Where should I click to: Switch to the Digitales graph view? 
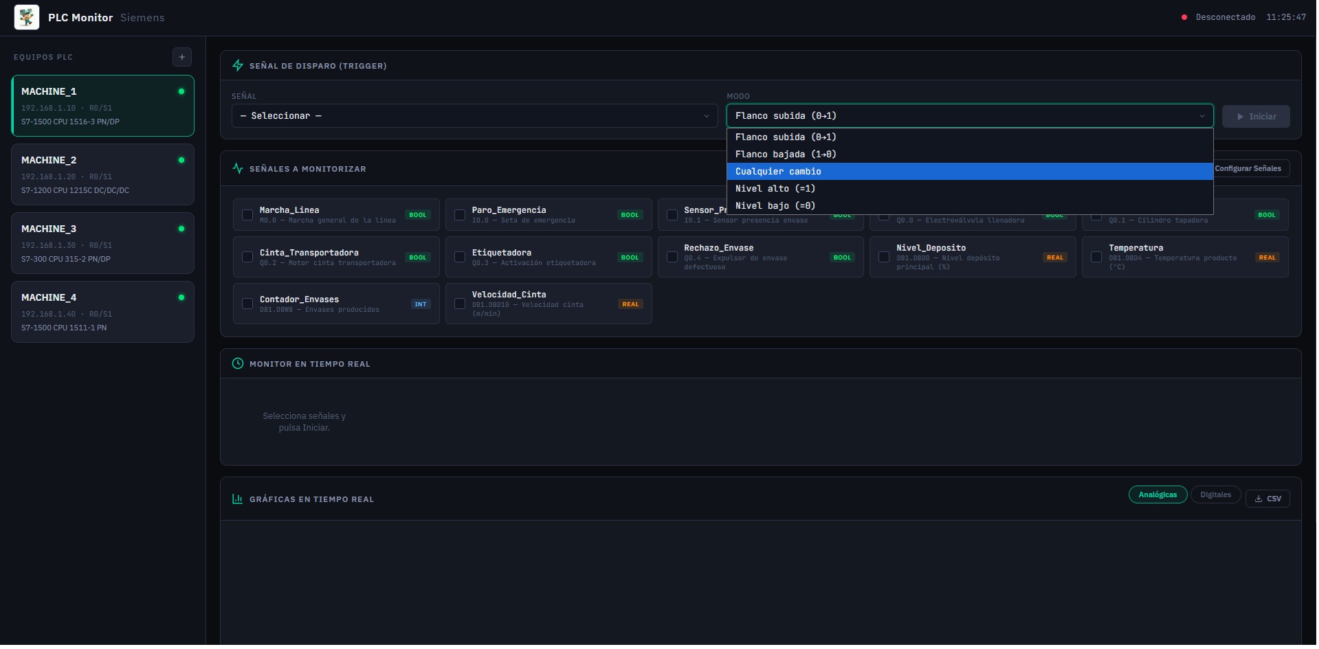point(1215,494)
